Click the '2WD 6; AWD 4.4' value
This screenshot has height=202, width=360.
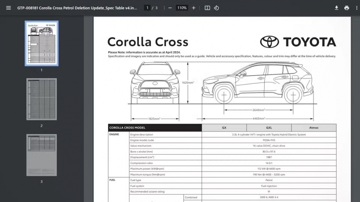pyautogui.click(x=269, y=197)
